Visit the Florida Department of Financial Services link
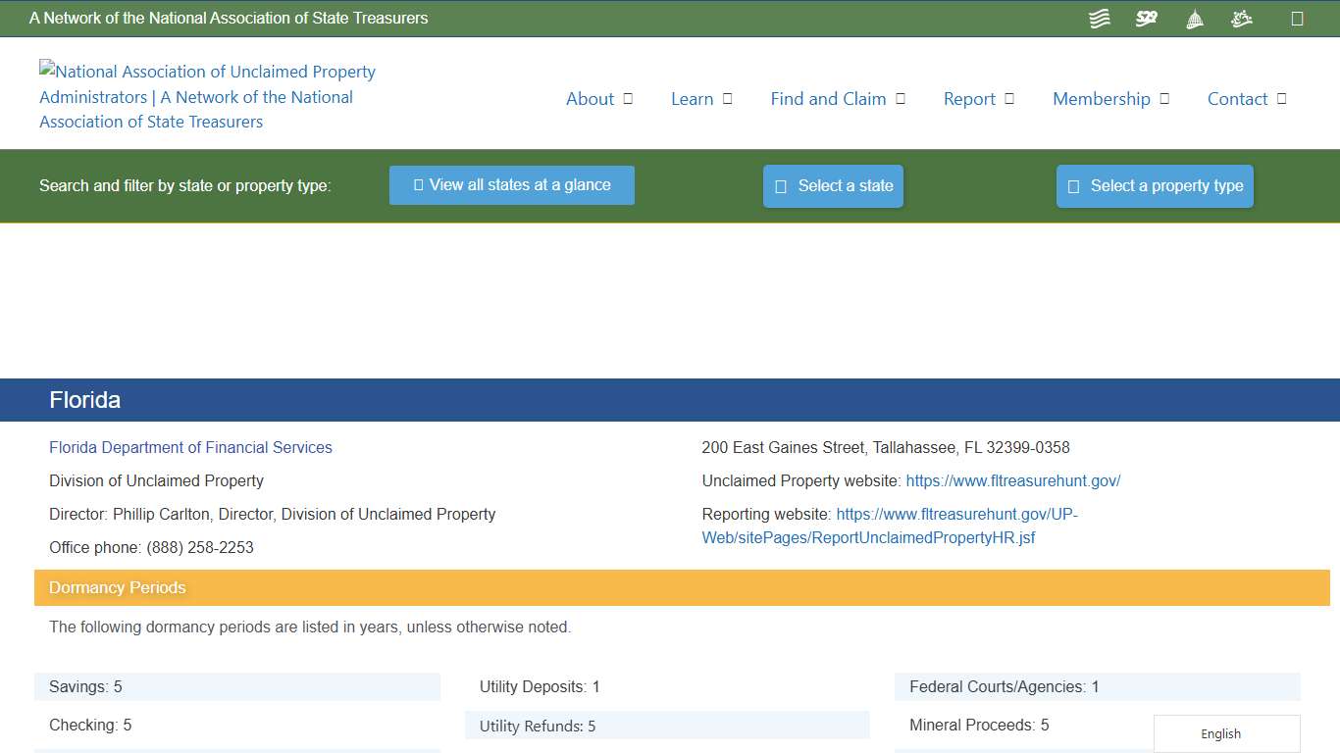This screenshot has width=1340, height=753. [190, 447]
